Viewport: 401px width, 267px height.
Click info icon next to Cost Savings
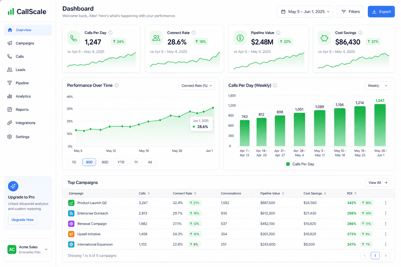tap(360, 33)
